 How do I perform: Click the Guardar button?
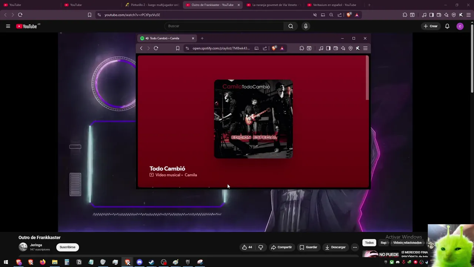[308, 247]
